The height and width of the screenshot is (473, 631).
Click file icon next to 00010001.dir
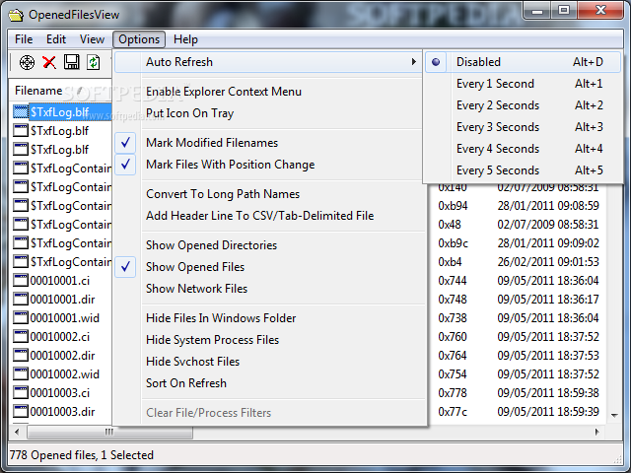point(21,300)
